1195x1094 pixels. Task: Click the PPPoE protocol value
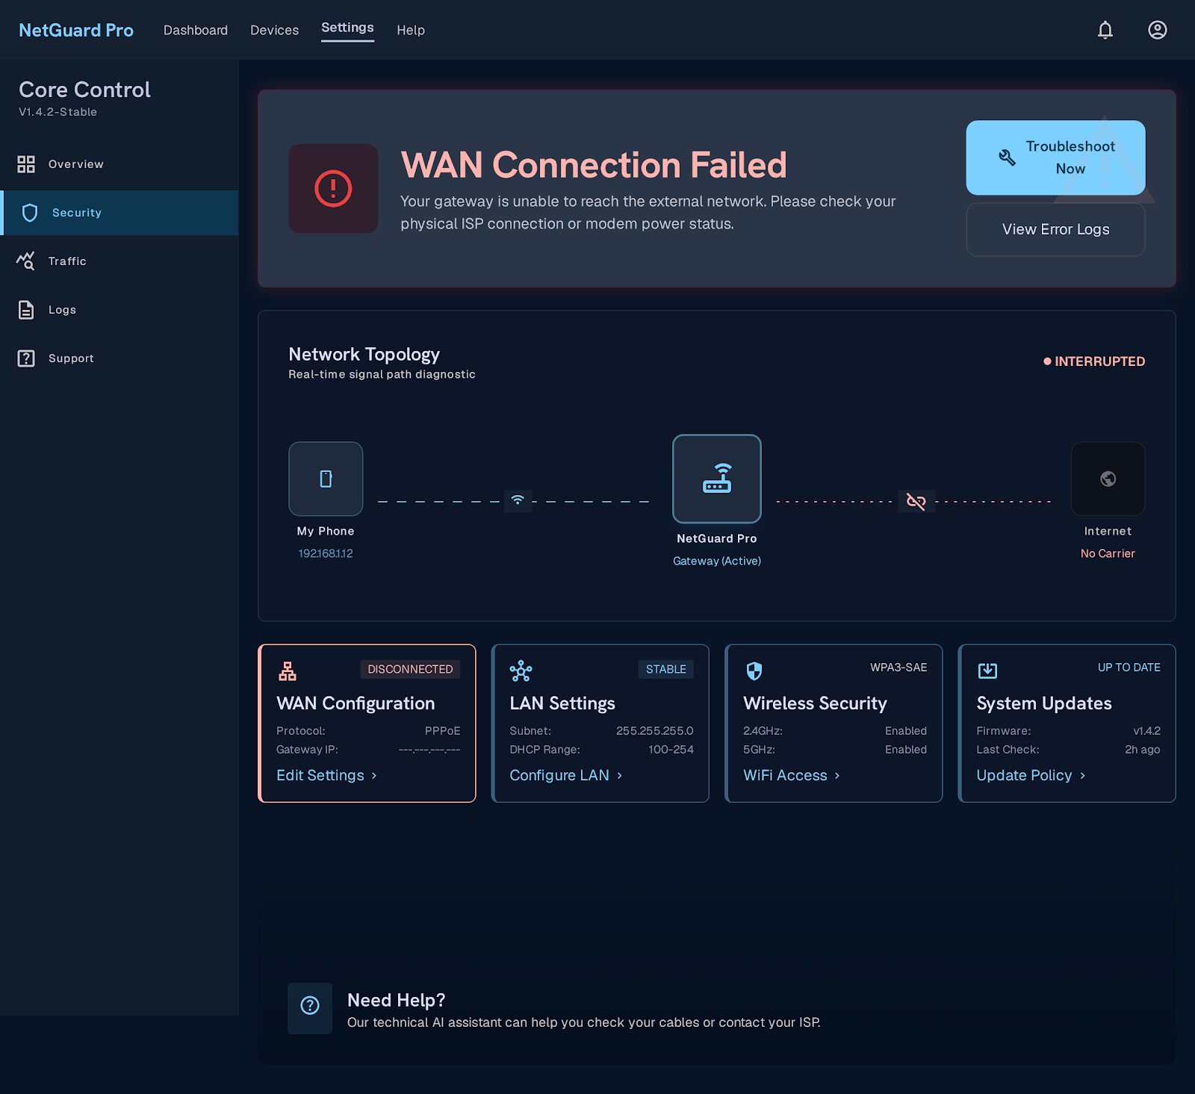(x=442, y=731)
